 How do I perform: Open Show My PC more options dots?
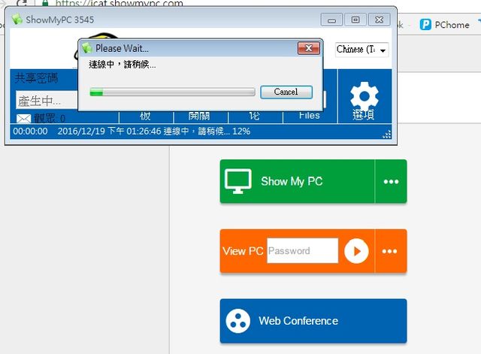click(391, 181)
